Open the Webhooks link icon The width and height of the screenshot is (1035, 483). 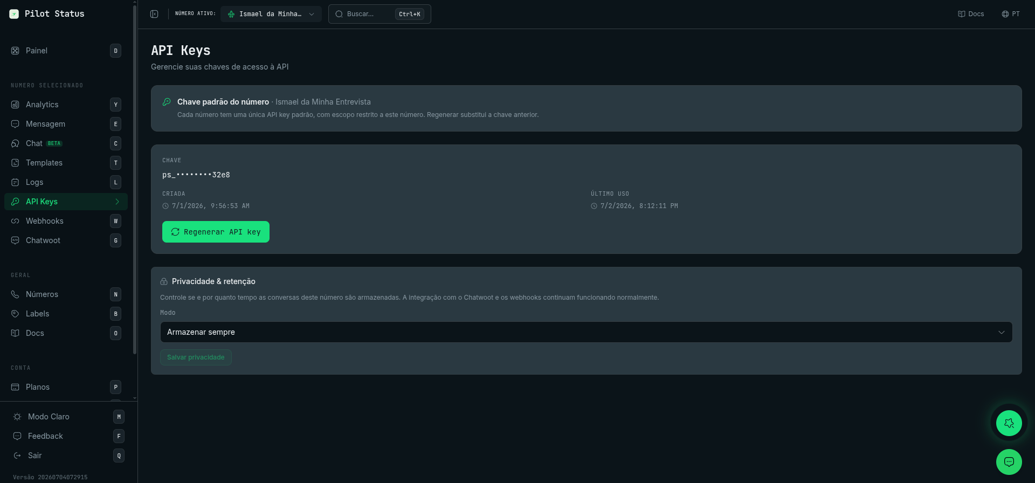15,221
